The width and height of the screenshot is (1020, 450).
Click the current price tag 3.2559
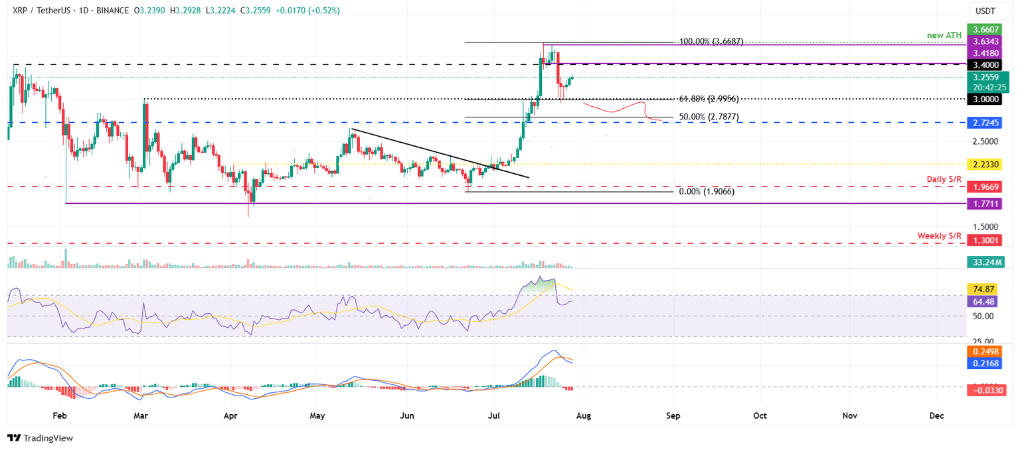986,78
